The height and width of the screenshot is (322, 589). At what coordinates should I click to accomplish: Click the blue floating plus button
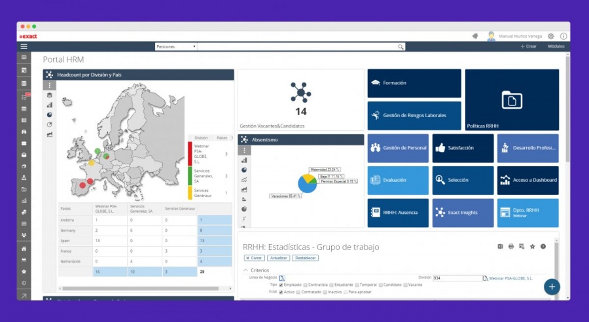[552, 287]
